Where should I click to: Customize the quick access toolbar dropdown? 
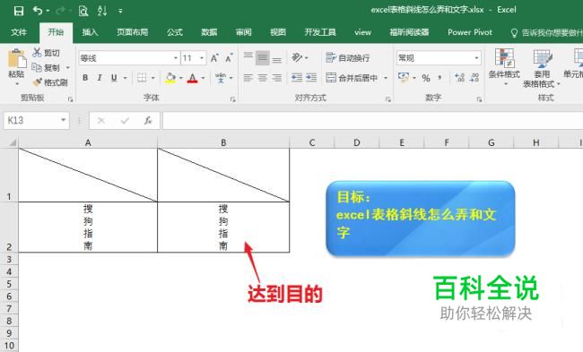click(120, 11)
